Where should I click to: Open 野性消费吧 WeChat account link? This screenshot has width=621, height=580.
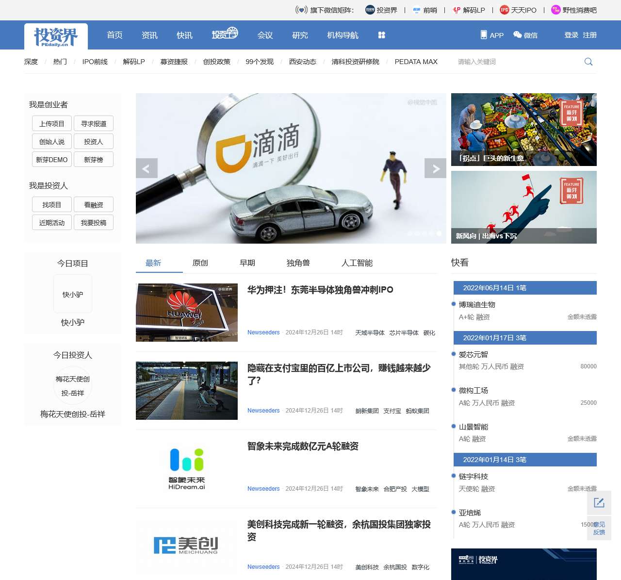coord(574,10)
